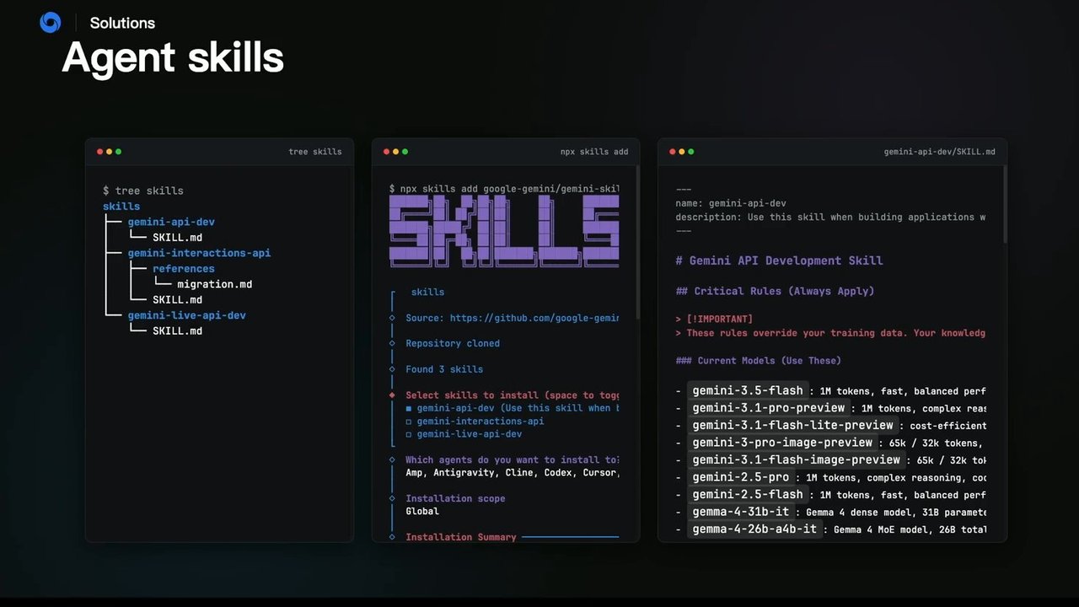Click the 'Installation Summary' heading
Screen dimensions: 1079x607
click(x=461, y=537)
